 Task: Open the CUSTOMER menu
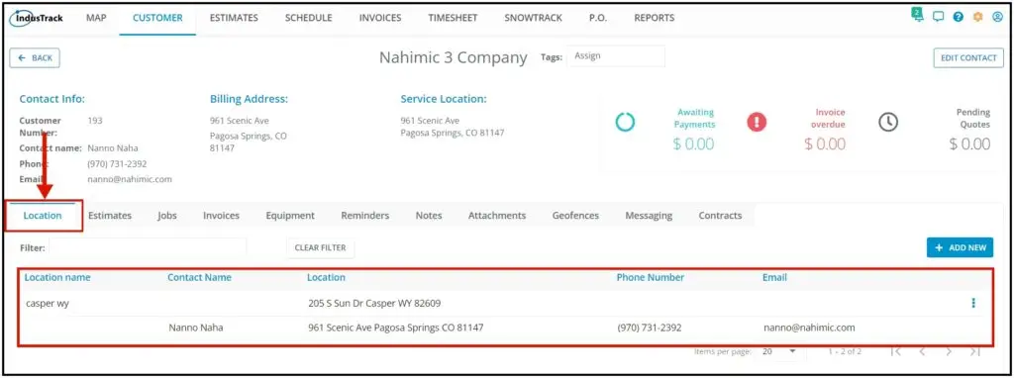(x=157, y=18)
